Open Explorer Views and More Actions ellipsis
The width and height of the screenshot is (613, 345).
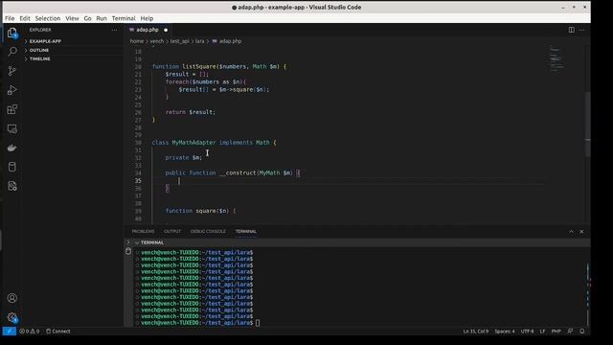pos(114,30)
